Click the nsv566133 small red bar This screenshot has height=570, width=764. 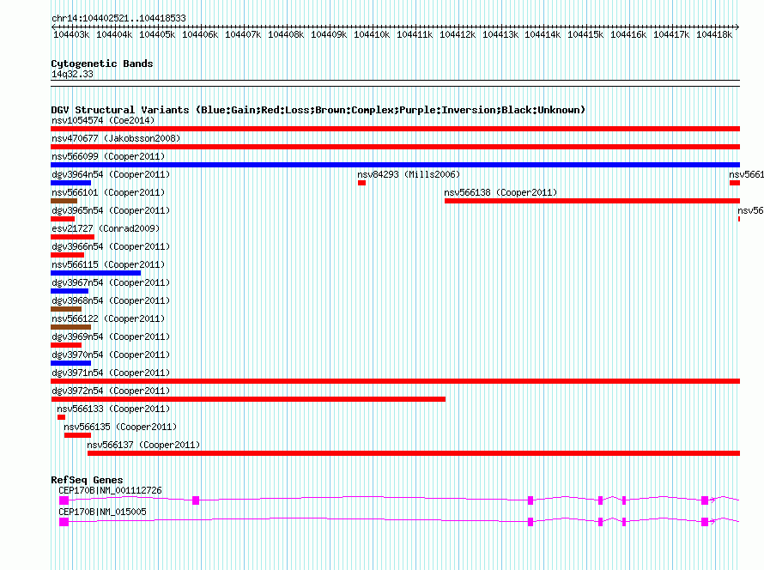pos(61,417)
